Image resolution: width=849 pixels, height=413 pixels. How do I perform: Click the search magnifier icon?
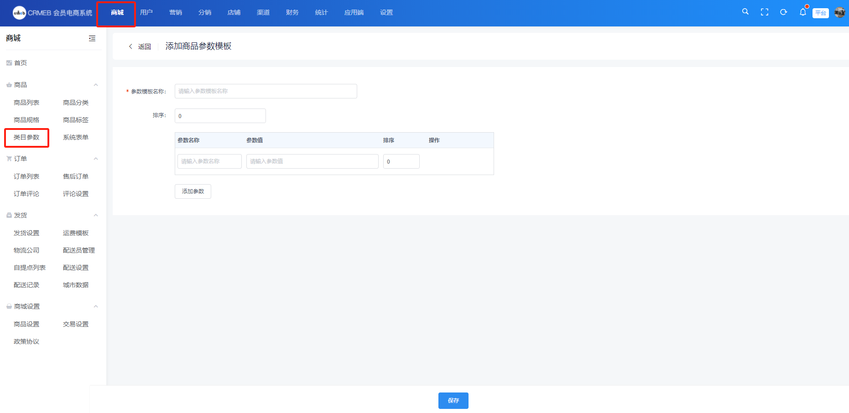[x=745, y=12]
